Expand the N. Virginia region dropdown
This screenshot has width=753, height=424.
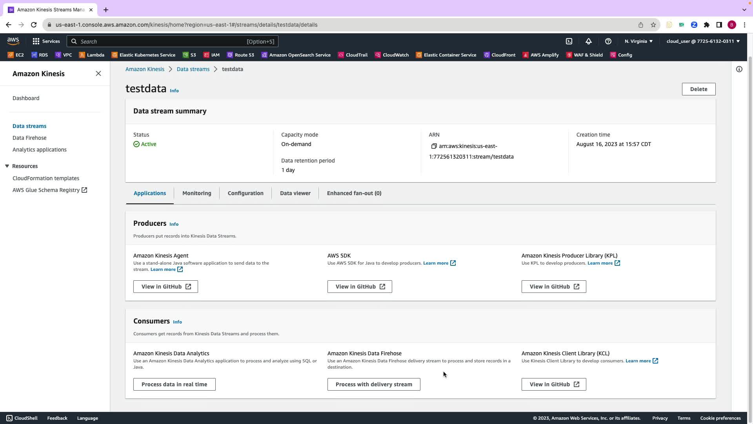638,41
